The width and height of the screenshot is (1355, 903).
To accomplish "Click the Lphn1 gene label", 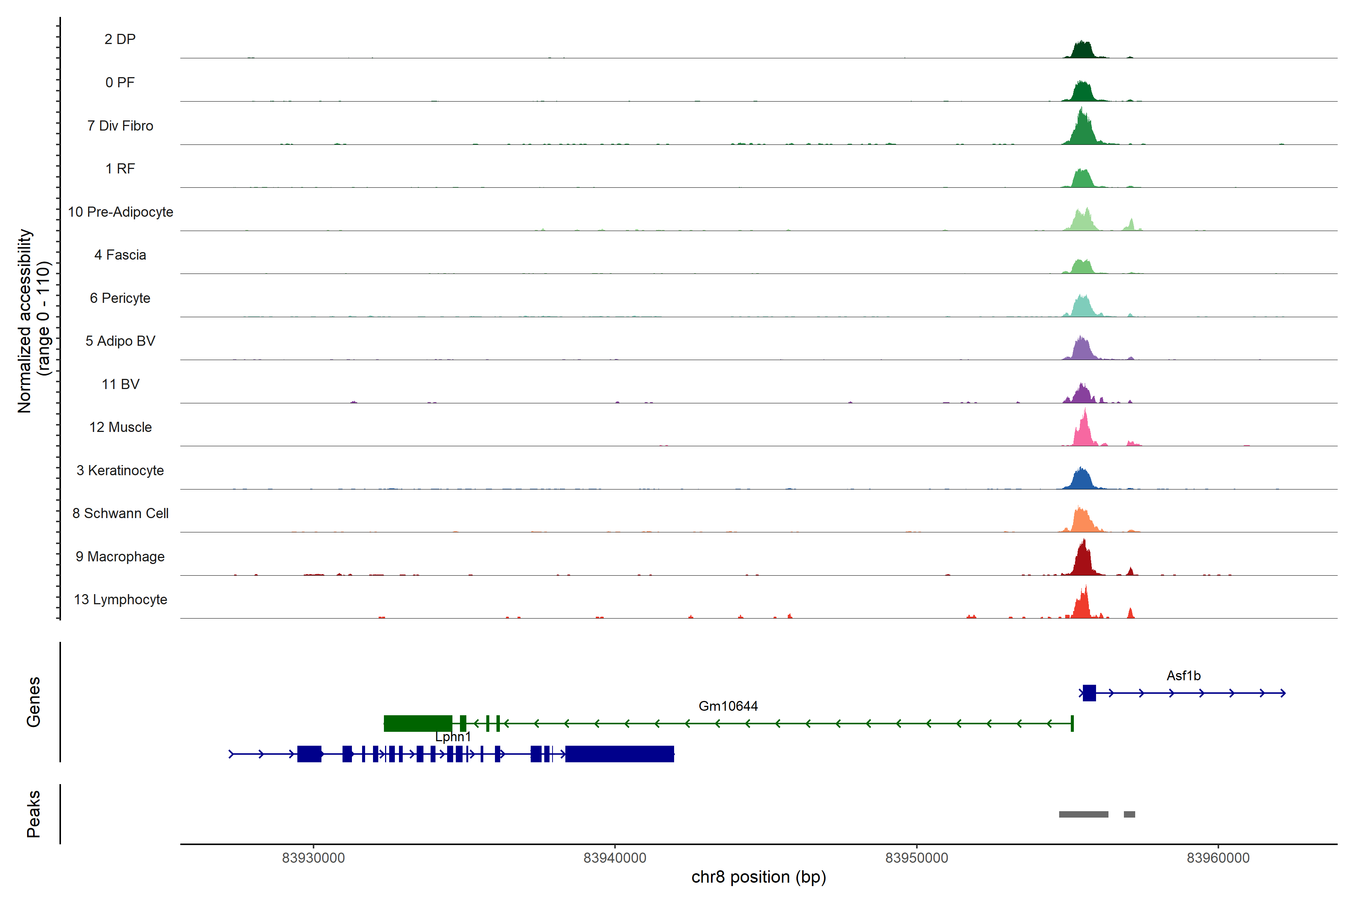I will click(x=453, y=737).
